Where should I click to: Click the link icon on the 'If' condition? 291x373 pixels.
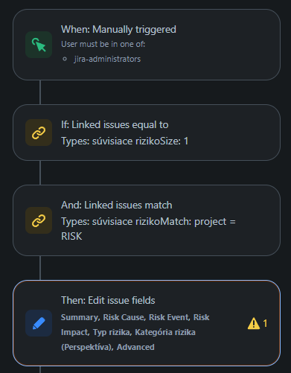[39, 133]
